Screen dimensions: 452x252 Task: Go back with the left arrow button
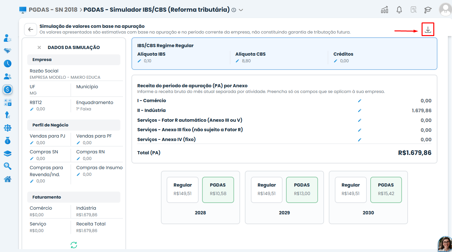(x=30, y=29)
